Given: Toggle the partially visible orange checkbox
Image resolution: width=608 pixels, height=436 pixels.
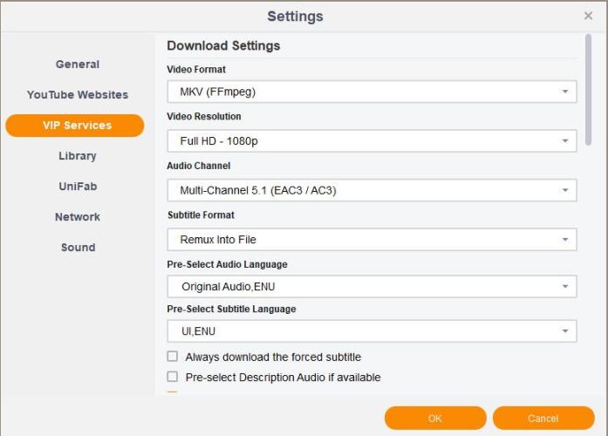Looking at the screenshot, I should (x=173, y=394).
